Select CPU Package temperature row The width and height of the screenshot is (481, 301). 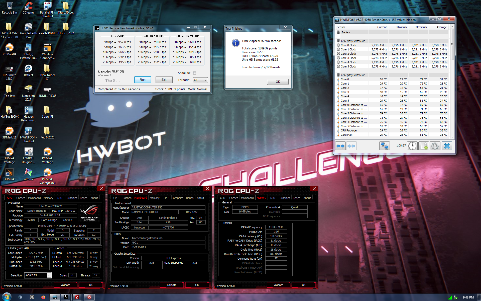click(x=393, y=130)
